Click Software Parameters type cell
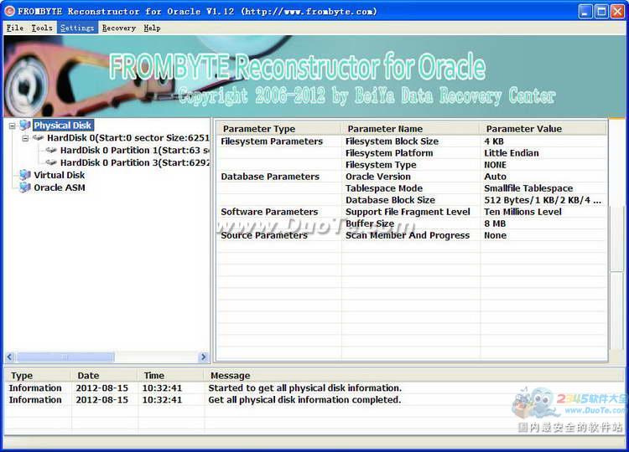 tap(269, 212)
